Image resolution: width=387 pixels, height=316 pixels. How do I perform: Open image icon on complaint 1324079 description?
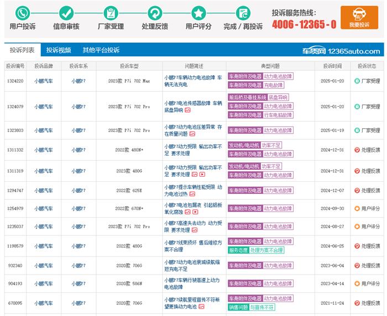[x=187, y=110]
